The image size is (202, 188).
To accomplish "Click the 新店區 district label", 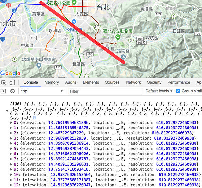I will click(x=78, y=64).
